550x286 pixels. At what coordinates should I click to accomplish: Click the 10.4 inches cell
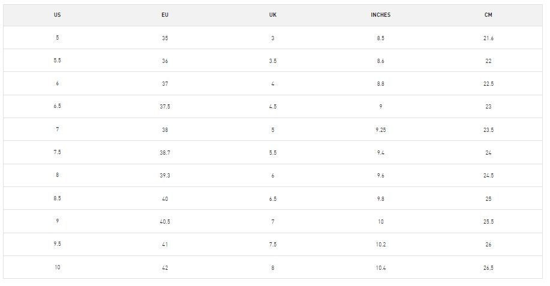[x=380, y=268]
